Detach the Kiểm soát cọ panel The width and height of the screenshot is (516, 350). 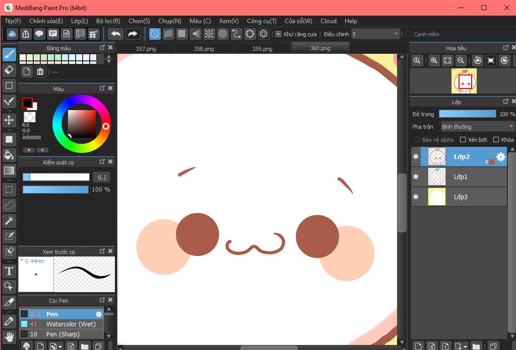point(102,161)
